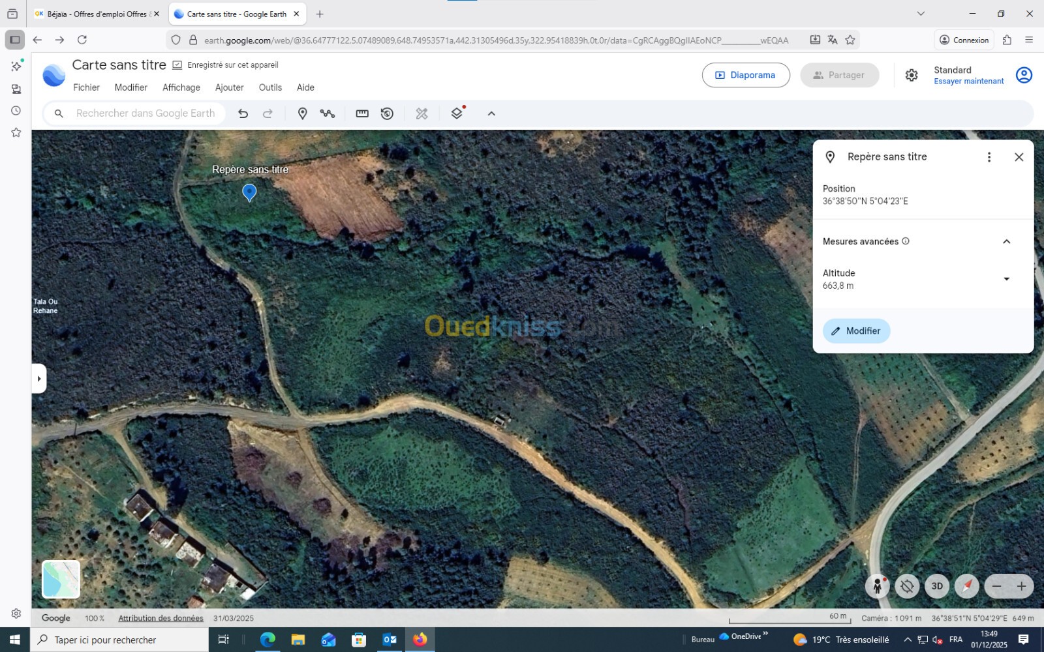Open the Fichier menu
Image resolution: width=1044 pixels, height=652 pixels.
(x=86, y=87)
